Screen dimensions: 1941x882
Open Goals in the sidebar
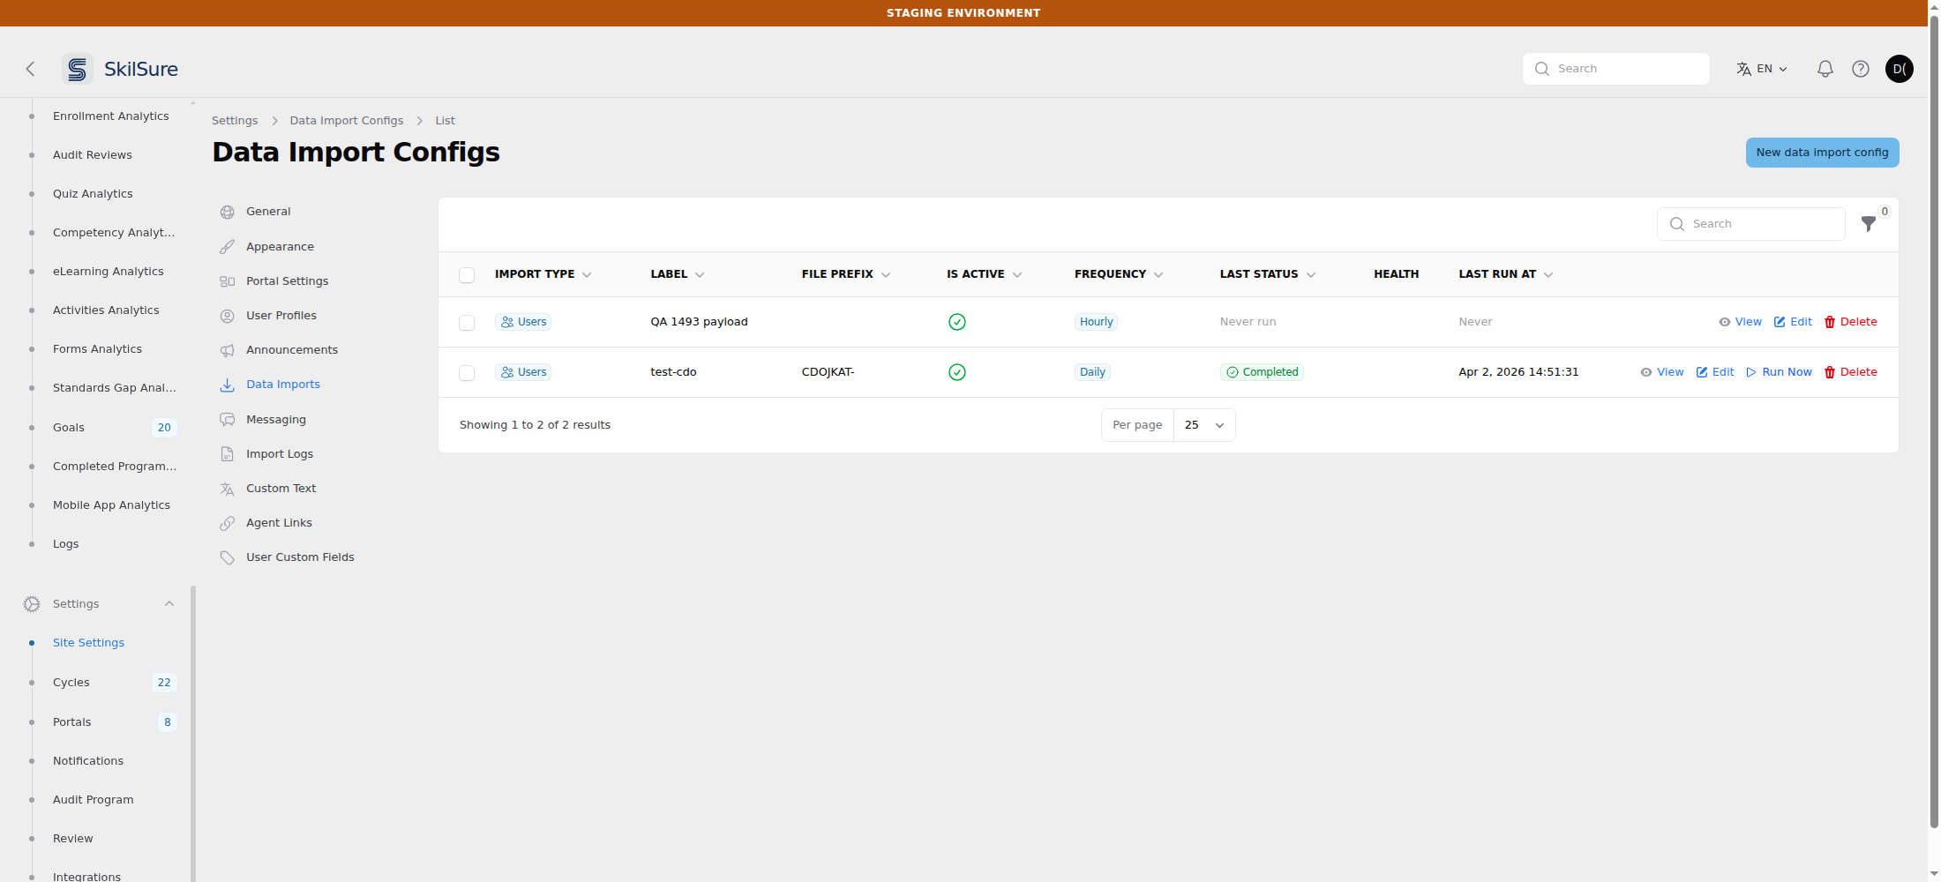[69, 428]
